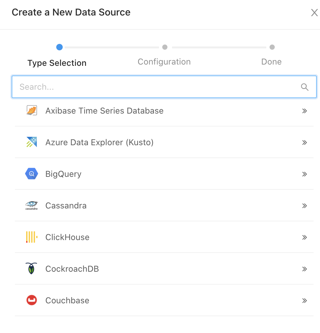
Task: Choose the CockroachDB data source label
Action: click(72, 269)
